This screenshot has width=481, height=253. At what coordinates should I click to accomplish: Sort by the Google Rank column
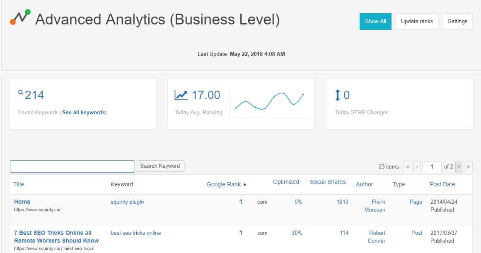coord(224,184)
